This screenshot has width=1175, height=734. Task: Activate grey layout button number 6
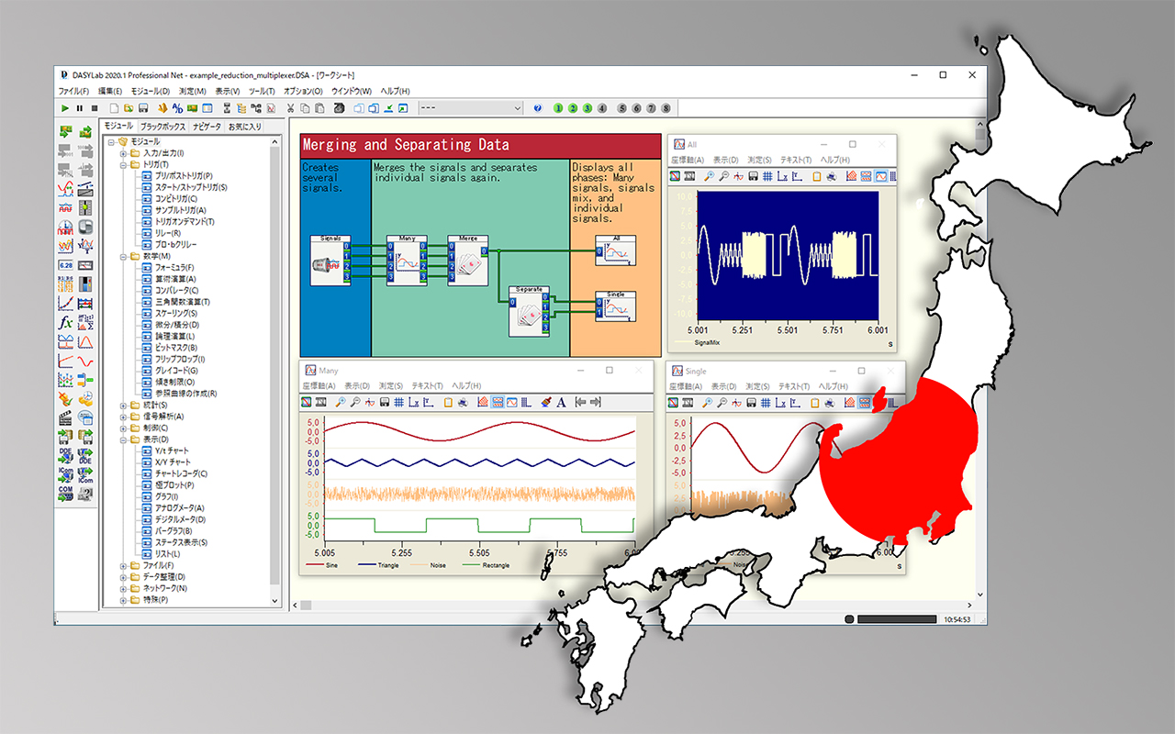pyautogui.click(x=637, y=108)
